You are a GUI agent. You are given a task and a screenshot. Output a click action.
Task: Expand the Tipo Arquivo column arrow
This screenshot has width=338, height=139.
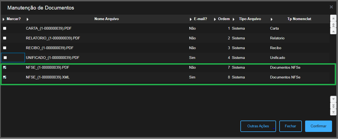coord(234,19)
